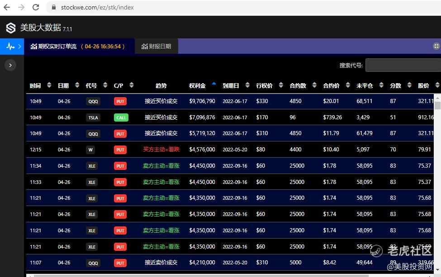Click the 4400 contract count

coord(295,150)
